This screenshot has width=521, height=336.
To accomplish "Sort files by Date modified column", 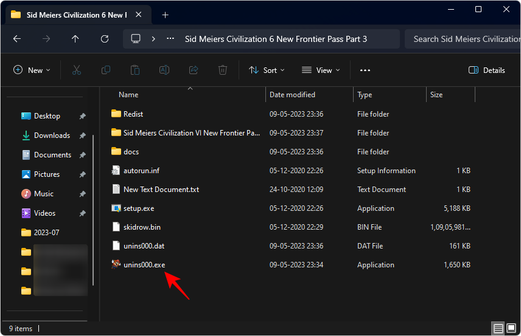I will [x=292, y=95].
